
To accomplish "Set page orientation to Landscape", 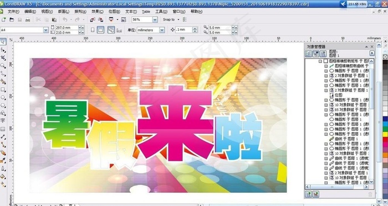I will click(x=100, y=30).
